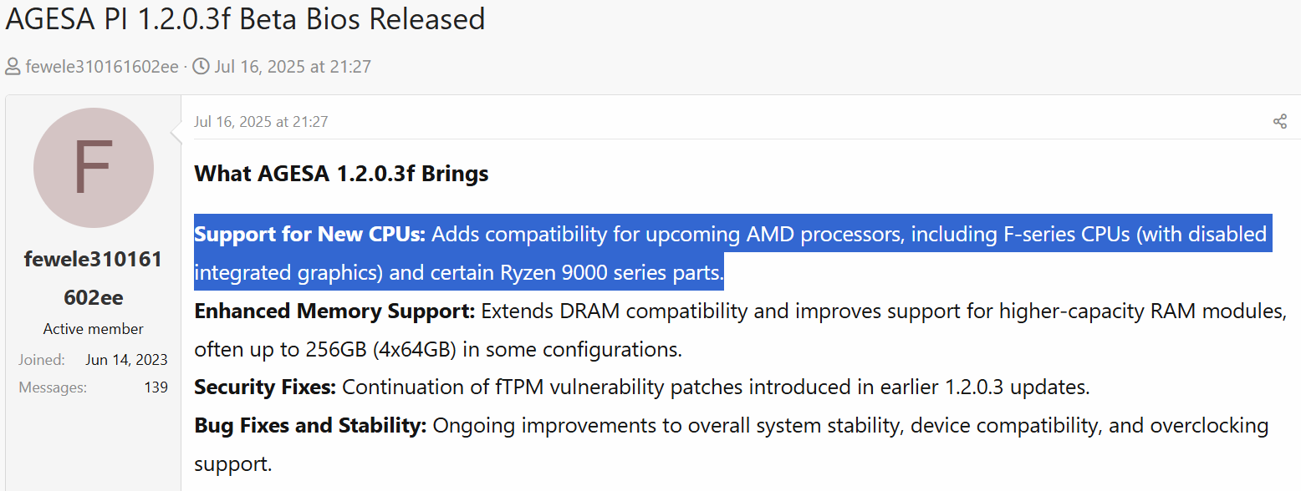Click the Jun 14, 2023 join date
This screenshot has height=491, width=1301.
tap(126, 360)
